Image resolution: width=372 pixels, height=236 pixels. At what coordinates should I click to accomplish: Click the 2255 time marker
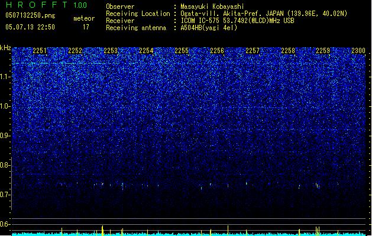coord(182,51)
